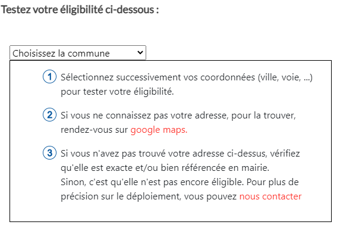This screenshot has height=231, width=340.
Task: Click the circled number 1 step icon
Action: pyautogui.click(x=50, y=77)
